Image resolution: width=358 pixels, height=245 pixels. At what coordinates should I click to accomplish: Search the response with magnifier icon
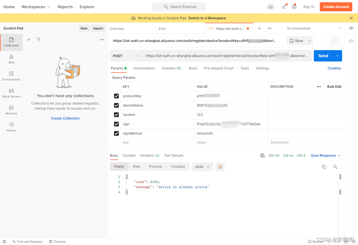[335, 167]
